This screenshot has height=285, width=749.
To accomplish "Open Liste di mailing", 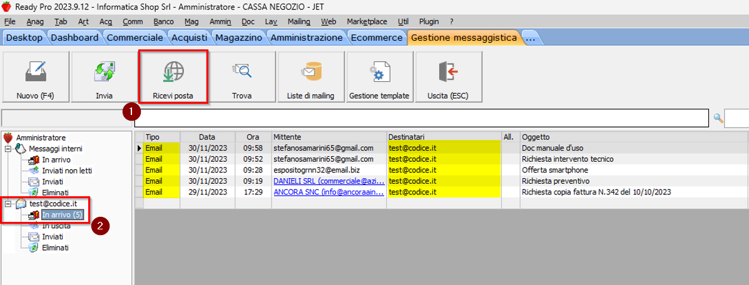I will (311, 77).
